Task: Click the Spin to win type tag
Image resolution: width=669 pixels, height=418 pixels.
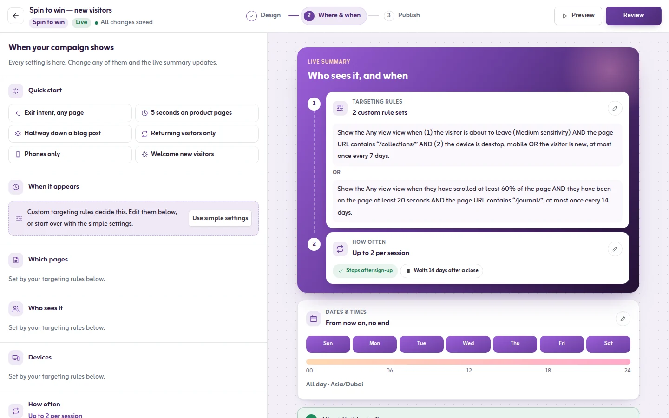Action: tap(49, 22)
